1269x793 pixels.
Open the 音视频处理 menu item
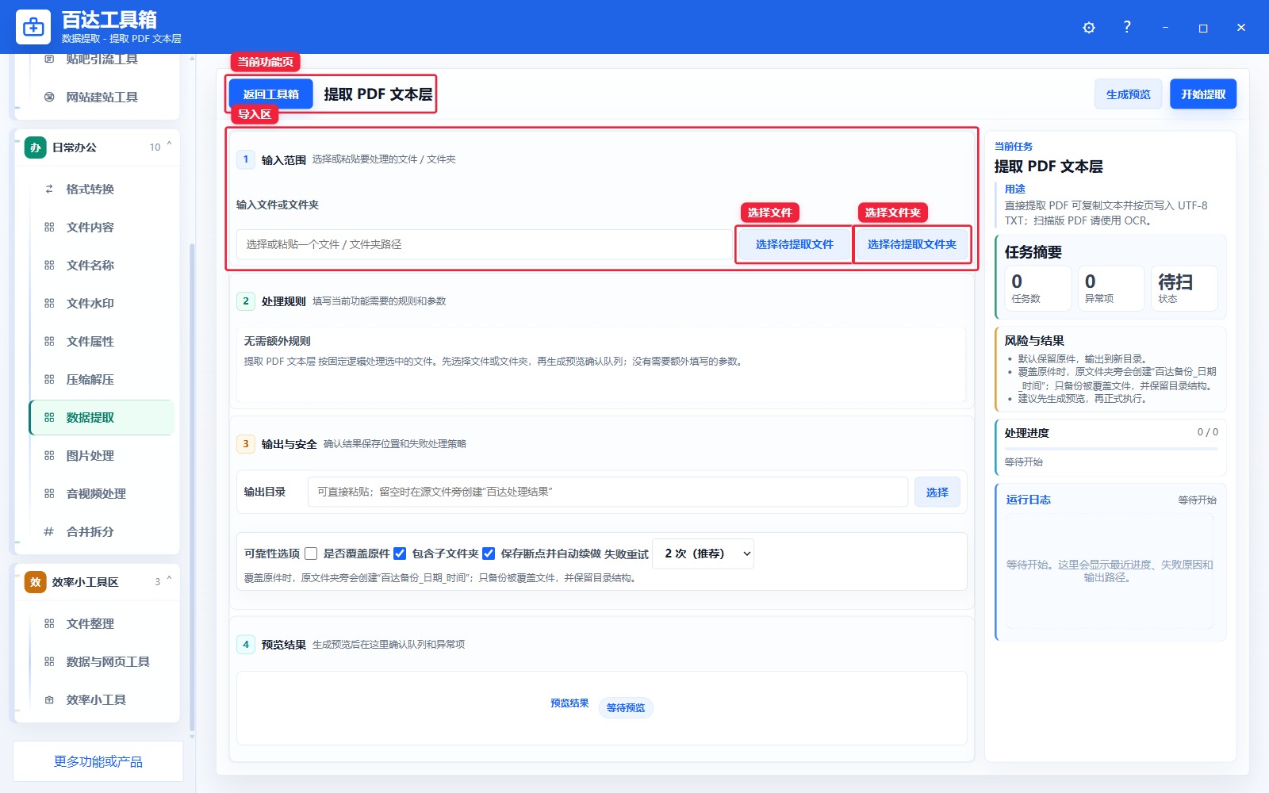click(102, 493)
